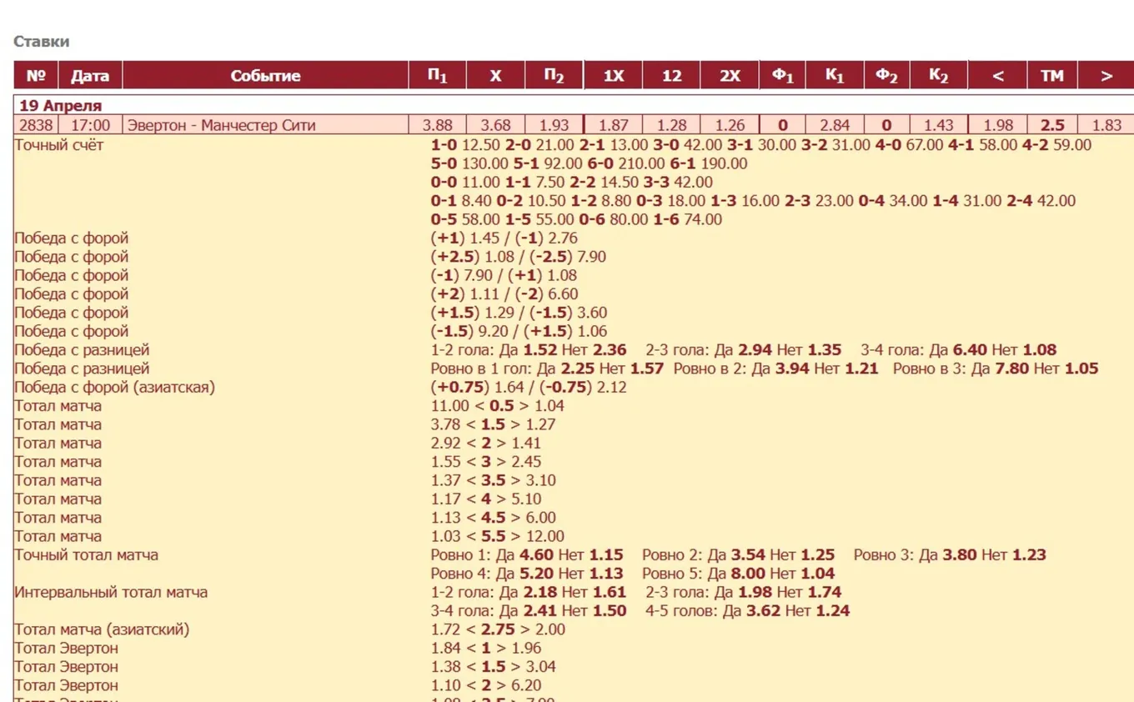
Task: Choose the 1Х odds 1.87
Action: tap(613, 125)
